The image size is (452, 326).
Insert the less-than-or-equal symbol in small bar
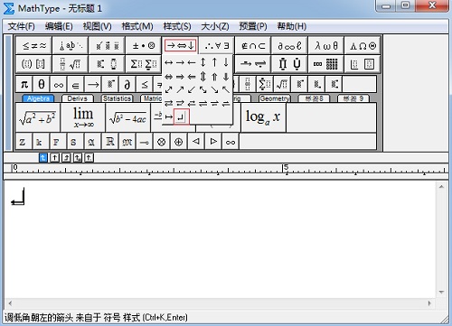(145, 84)
